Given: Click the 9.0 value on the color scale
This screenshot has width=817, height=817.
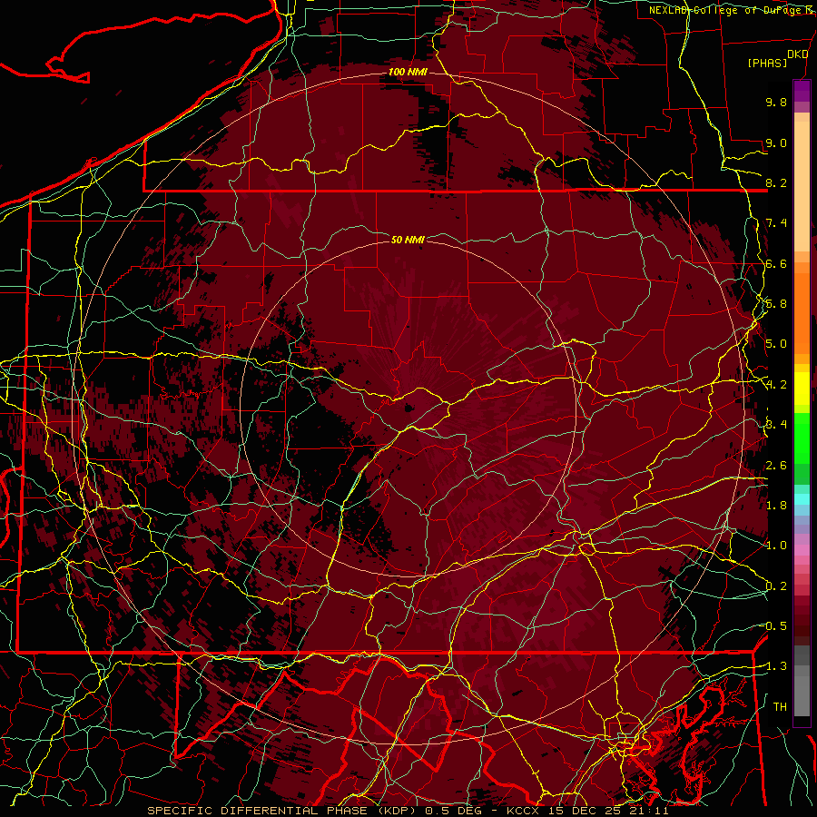Looking at the screenshot, I should (x=776, y=143).
